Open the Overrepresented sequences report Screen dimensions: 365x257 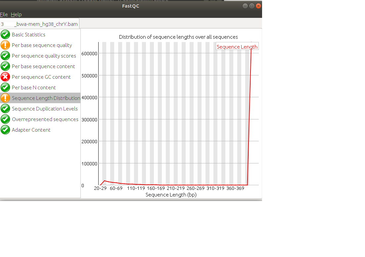(45, 119)
